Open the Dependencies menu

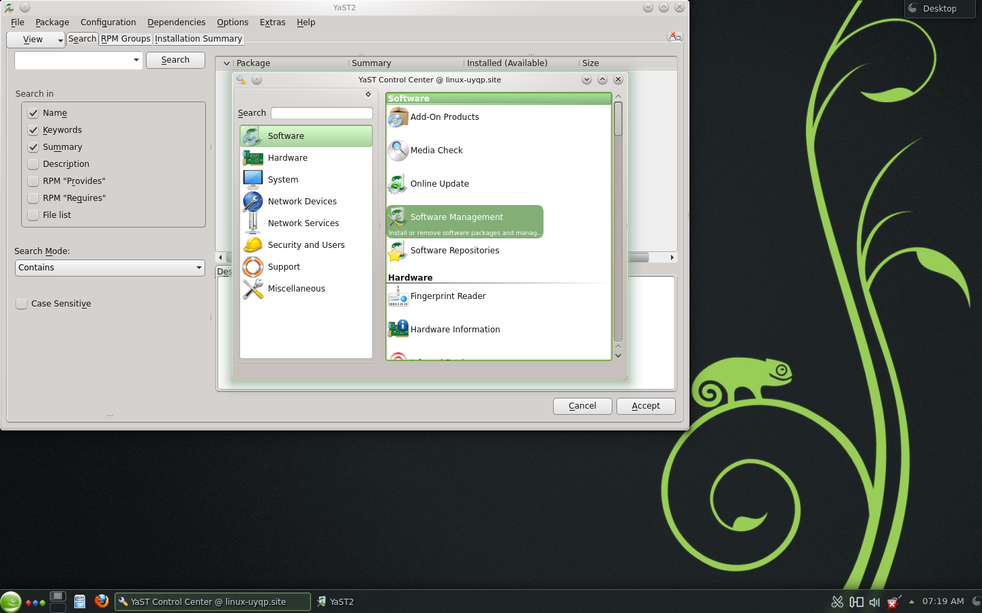[177, 22]
